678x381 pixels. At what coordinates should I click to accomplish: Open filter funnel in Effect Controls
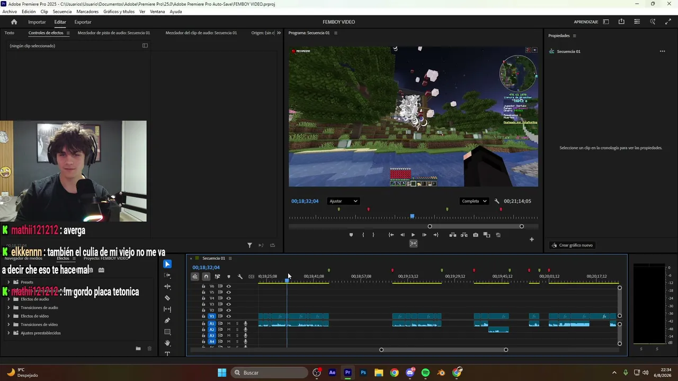click(249, 245)
